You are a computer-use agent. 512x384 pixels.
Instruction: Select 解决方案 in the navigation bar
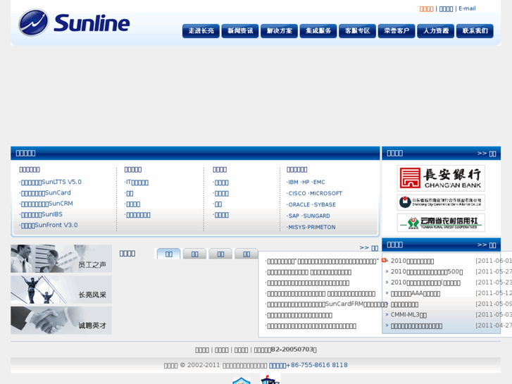[x=279, y=31]
